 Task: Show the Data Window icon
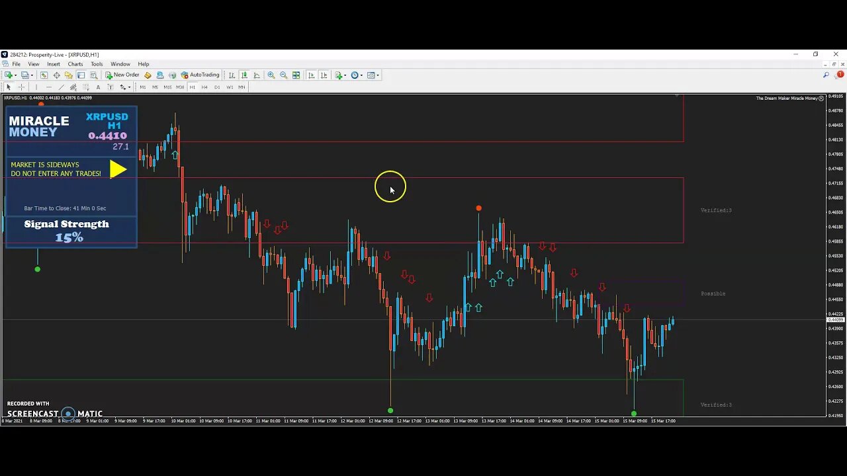(x=56, y=75)
